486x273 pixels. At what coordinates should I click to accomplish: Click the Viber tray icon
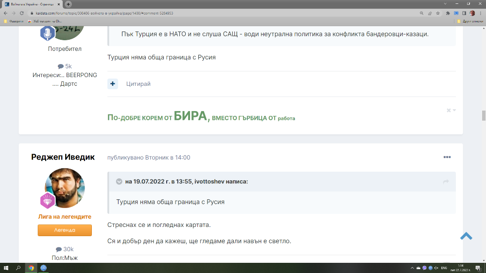424,268
